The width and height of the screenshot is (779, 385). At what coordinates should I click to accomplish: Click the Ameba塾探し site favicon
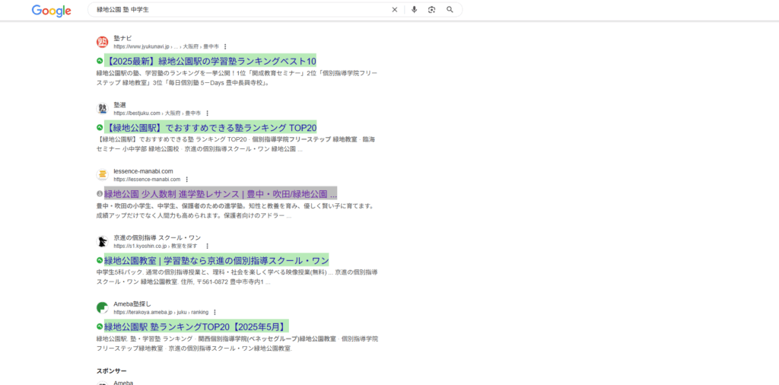[x=102, y=307]
